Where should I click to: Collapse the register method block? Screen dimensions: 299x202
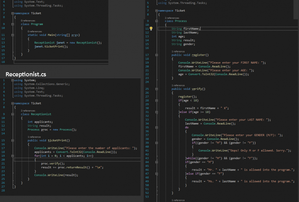click(156, 55)
